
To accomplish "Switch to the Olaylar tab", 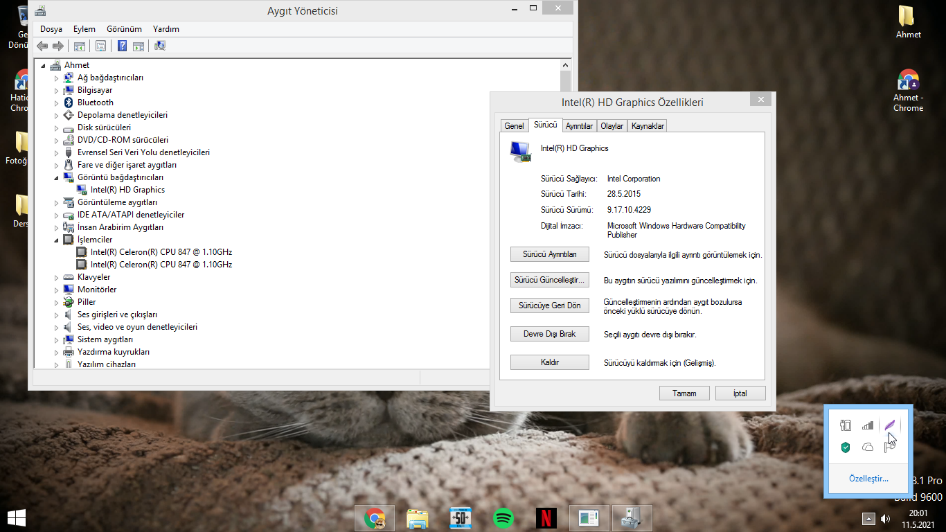I will tap(612, 126).
